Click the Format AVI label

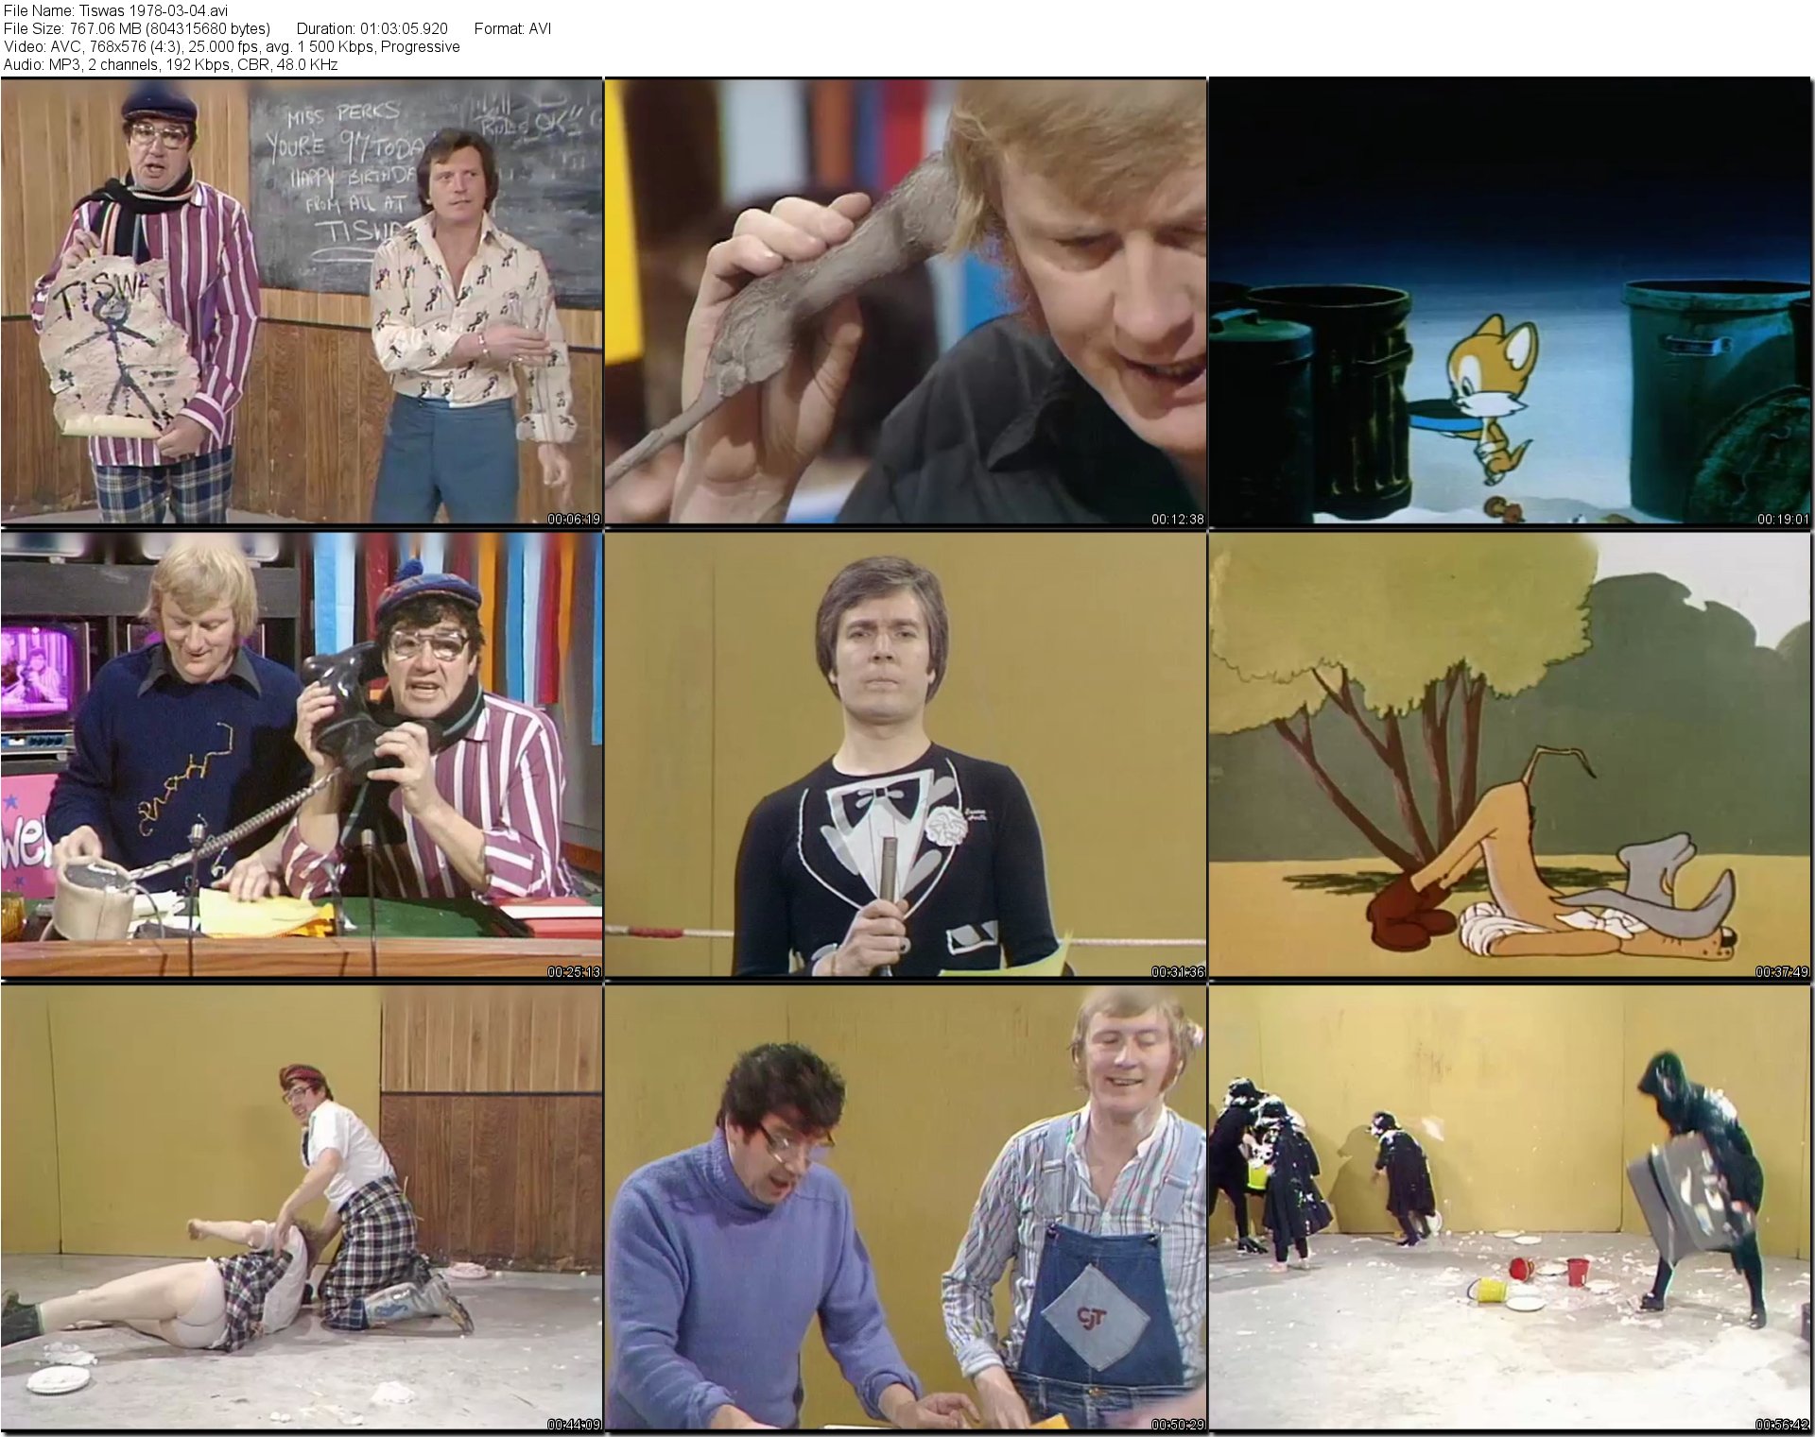pyautogui.click(x=512, y=28)
